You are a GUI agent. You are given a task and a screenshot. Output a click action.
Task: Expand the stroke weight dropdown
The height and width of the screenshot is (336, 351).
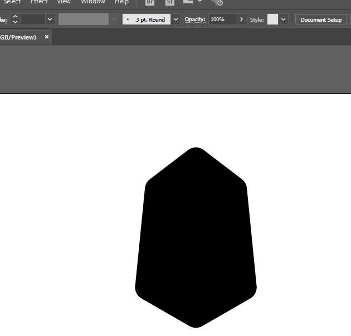[50, 19]
